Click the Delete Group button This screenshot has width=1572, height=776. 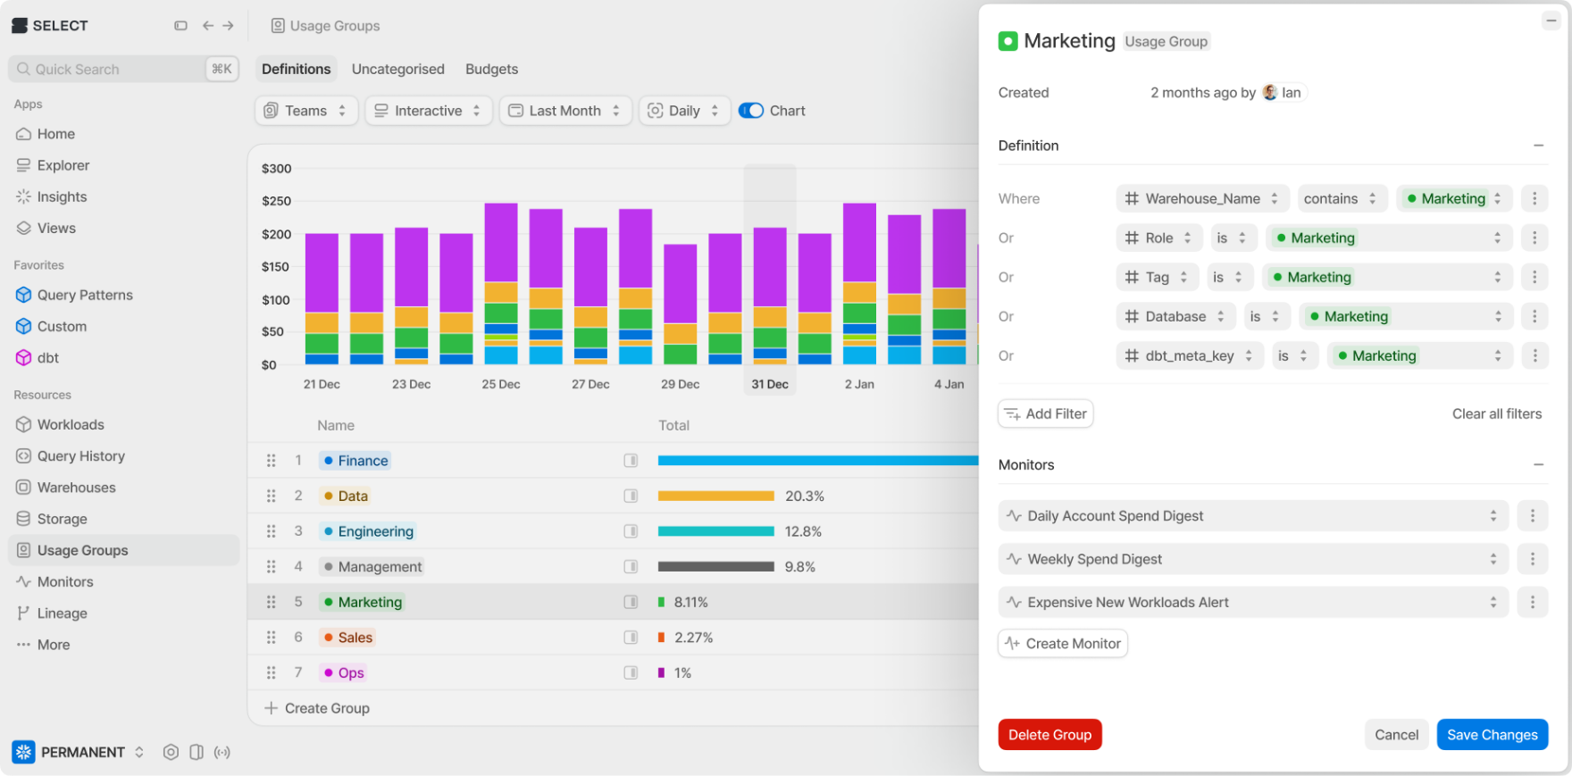[1049, 735]
